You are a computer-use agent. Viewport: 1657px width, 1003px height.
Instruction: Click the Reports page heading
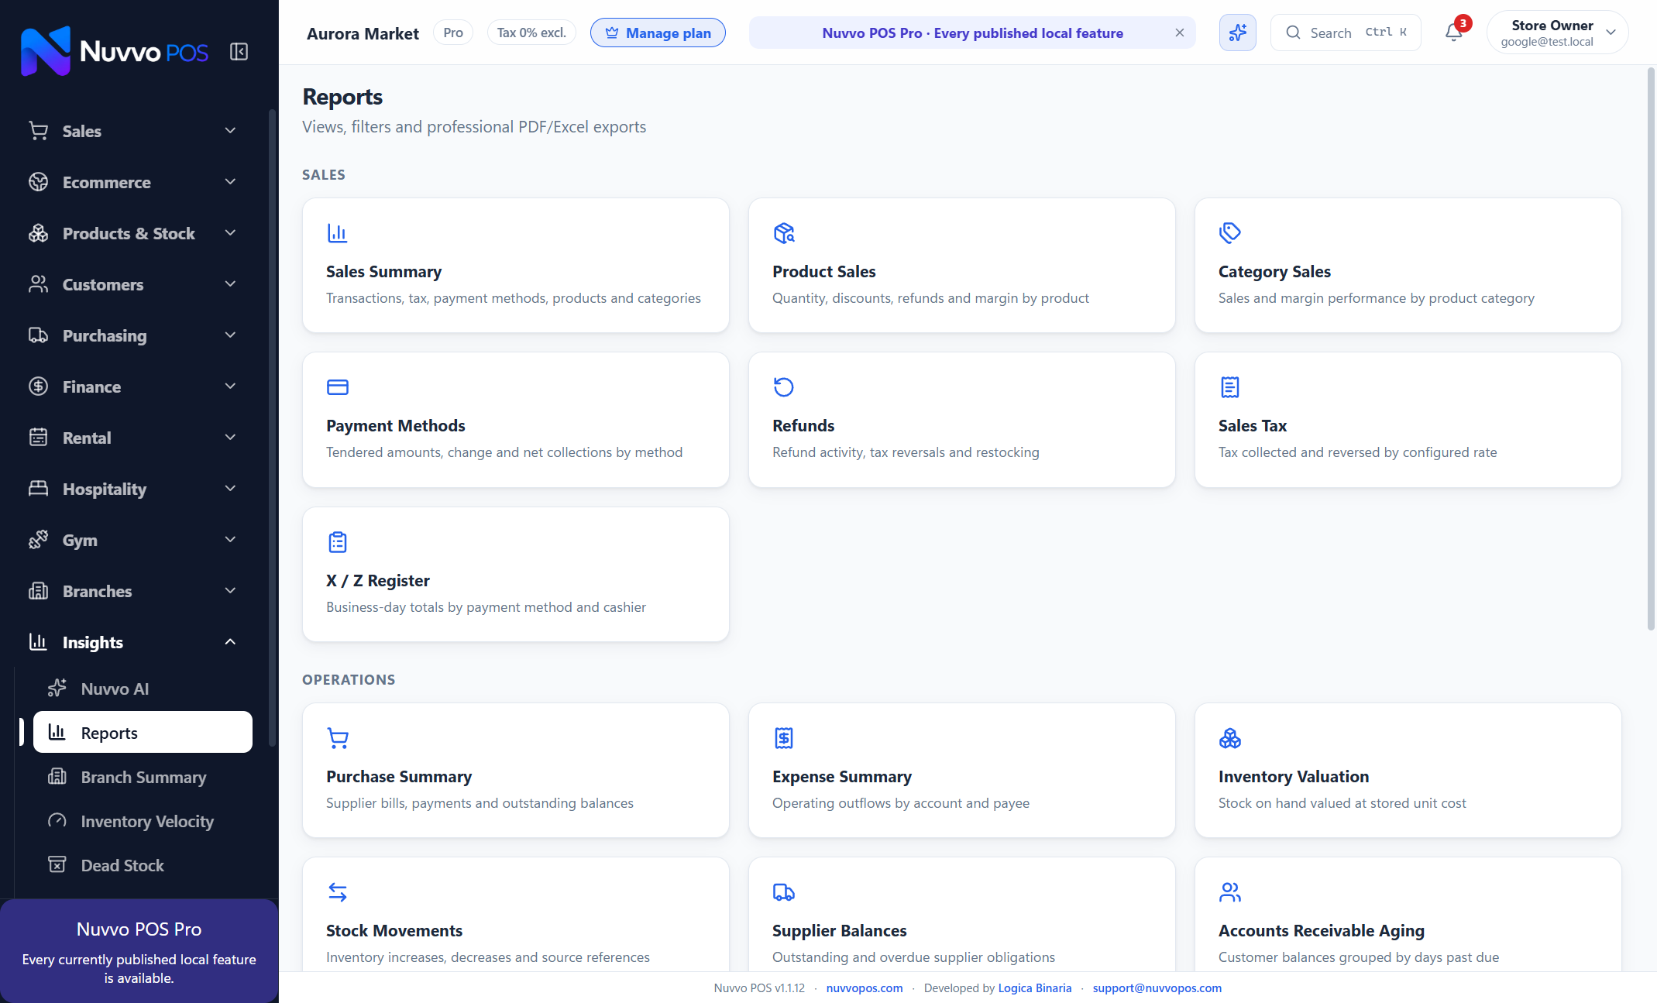[x=342, y=97]
